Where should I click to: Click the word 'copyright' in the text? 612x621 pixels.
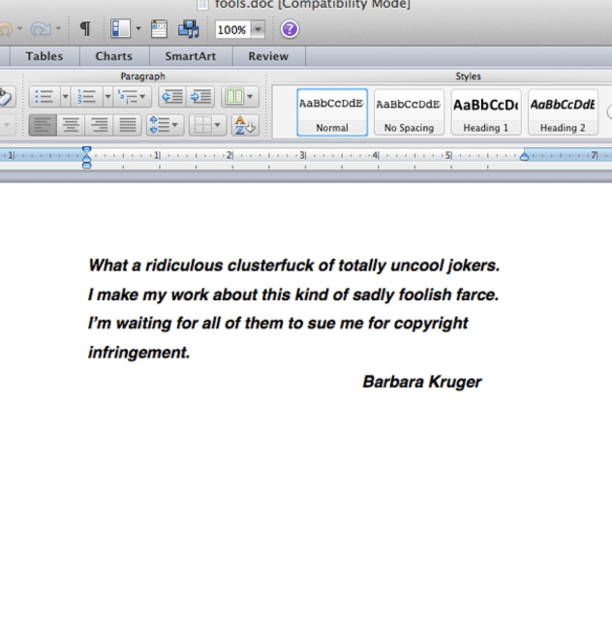(431, 324)
